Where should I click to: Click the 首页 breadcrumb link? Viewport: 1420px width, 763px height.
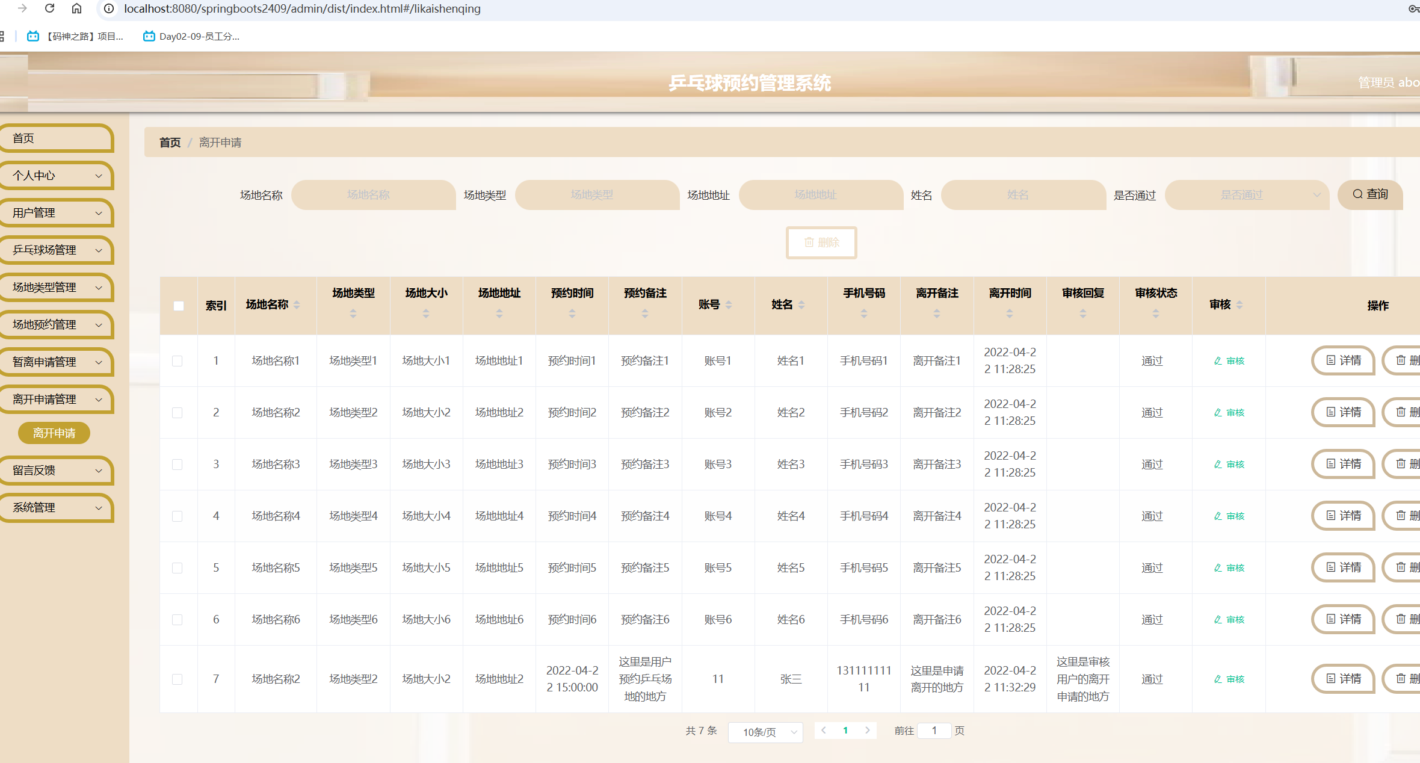(x=170, y=143)
